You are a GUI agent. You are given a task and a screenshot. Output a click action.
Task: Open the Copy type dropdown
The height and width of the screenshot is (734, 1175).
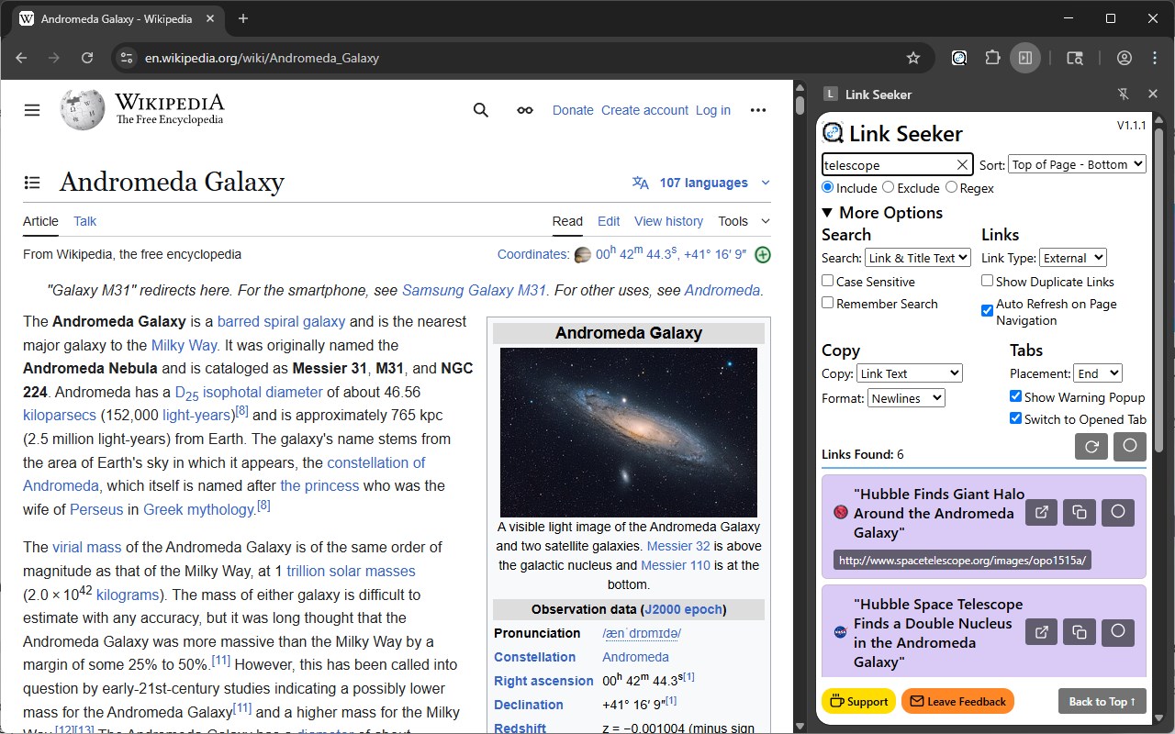click(910, 373)
